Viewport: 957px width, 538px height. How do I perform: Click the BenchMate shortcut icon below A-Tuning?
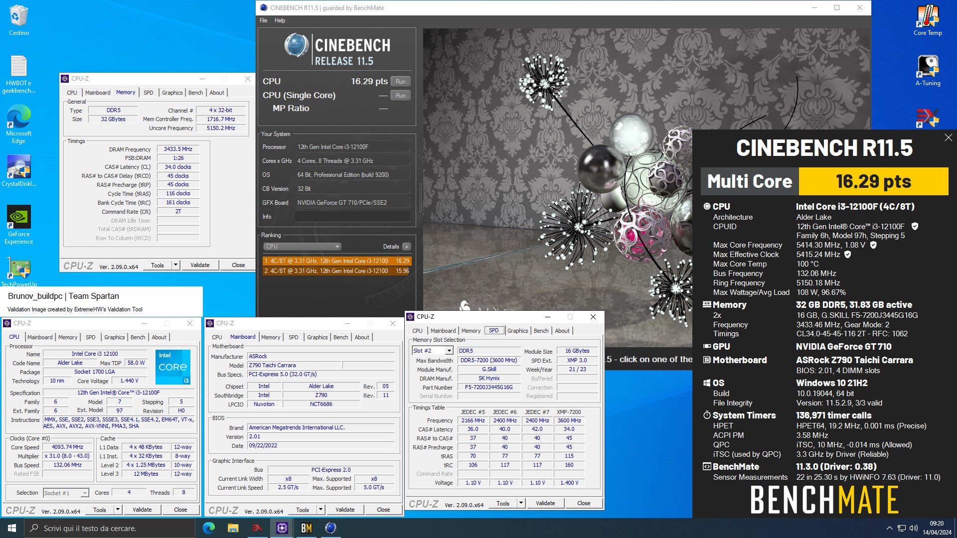coord(928,118)
